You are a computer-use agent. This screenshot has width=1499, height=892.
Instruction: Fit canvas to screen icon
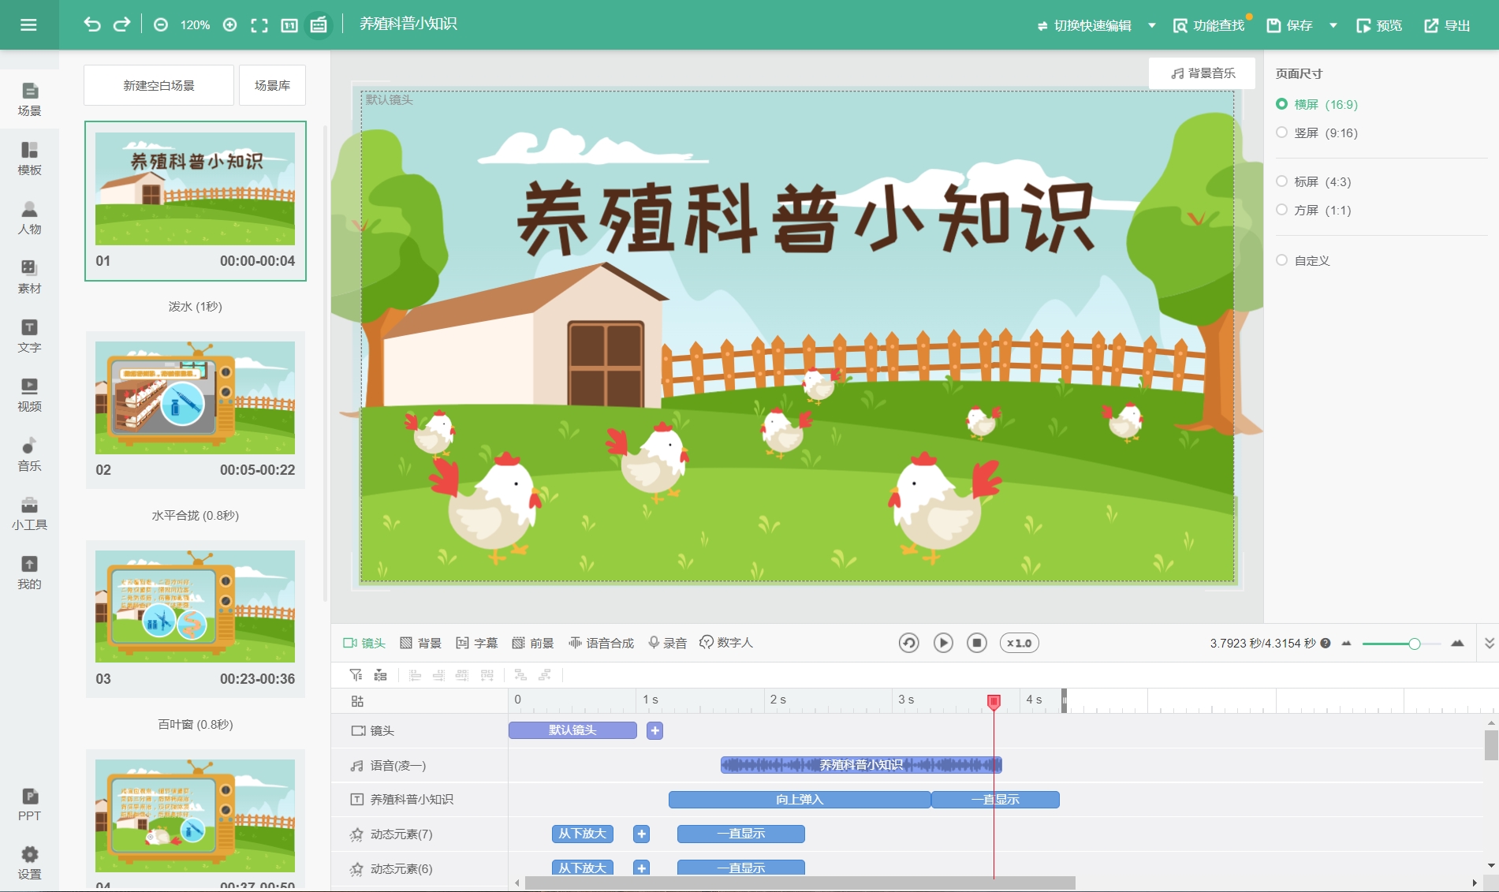259,25
